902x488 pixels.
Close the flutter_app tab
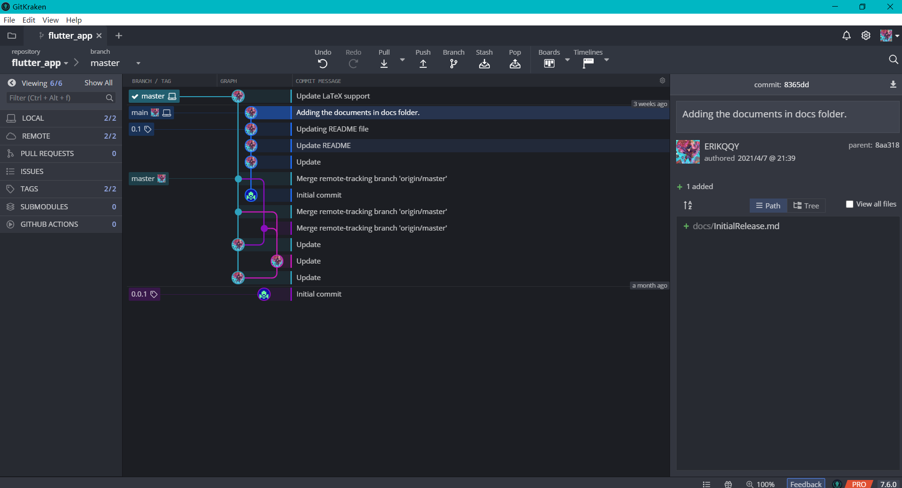point(99,35)
